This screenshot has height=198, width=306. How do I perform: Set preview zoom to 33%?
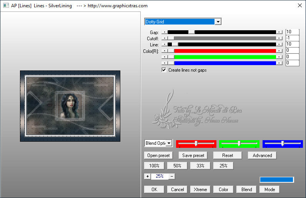coord(200,166)
